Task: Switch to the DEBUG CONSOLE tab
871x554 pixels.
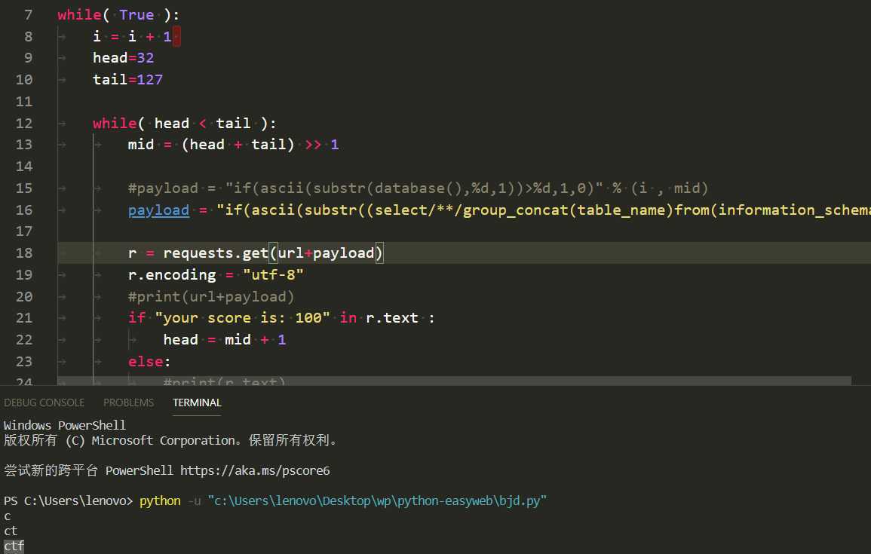Action: click(x=44, y=402)
